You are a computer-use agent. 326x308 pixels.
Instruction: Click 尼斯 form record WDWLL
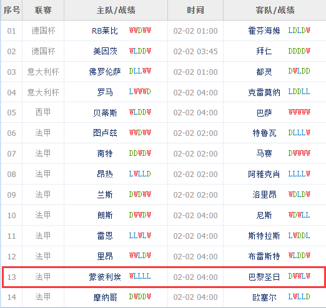coord(299,215)
